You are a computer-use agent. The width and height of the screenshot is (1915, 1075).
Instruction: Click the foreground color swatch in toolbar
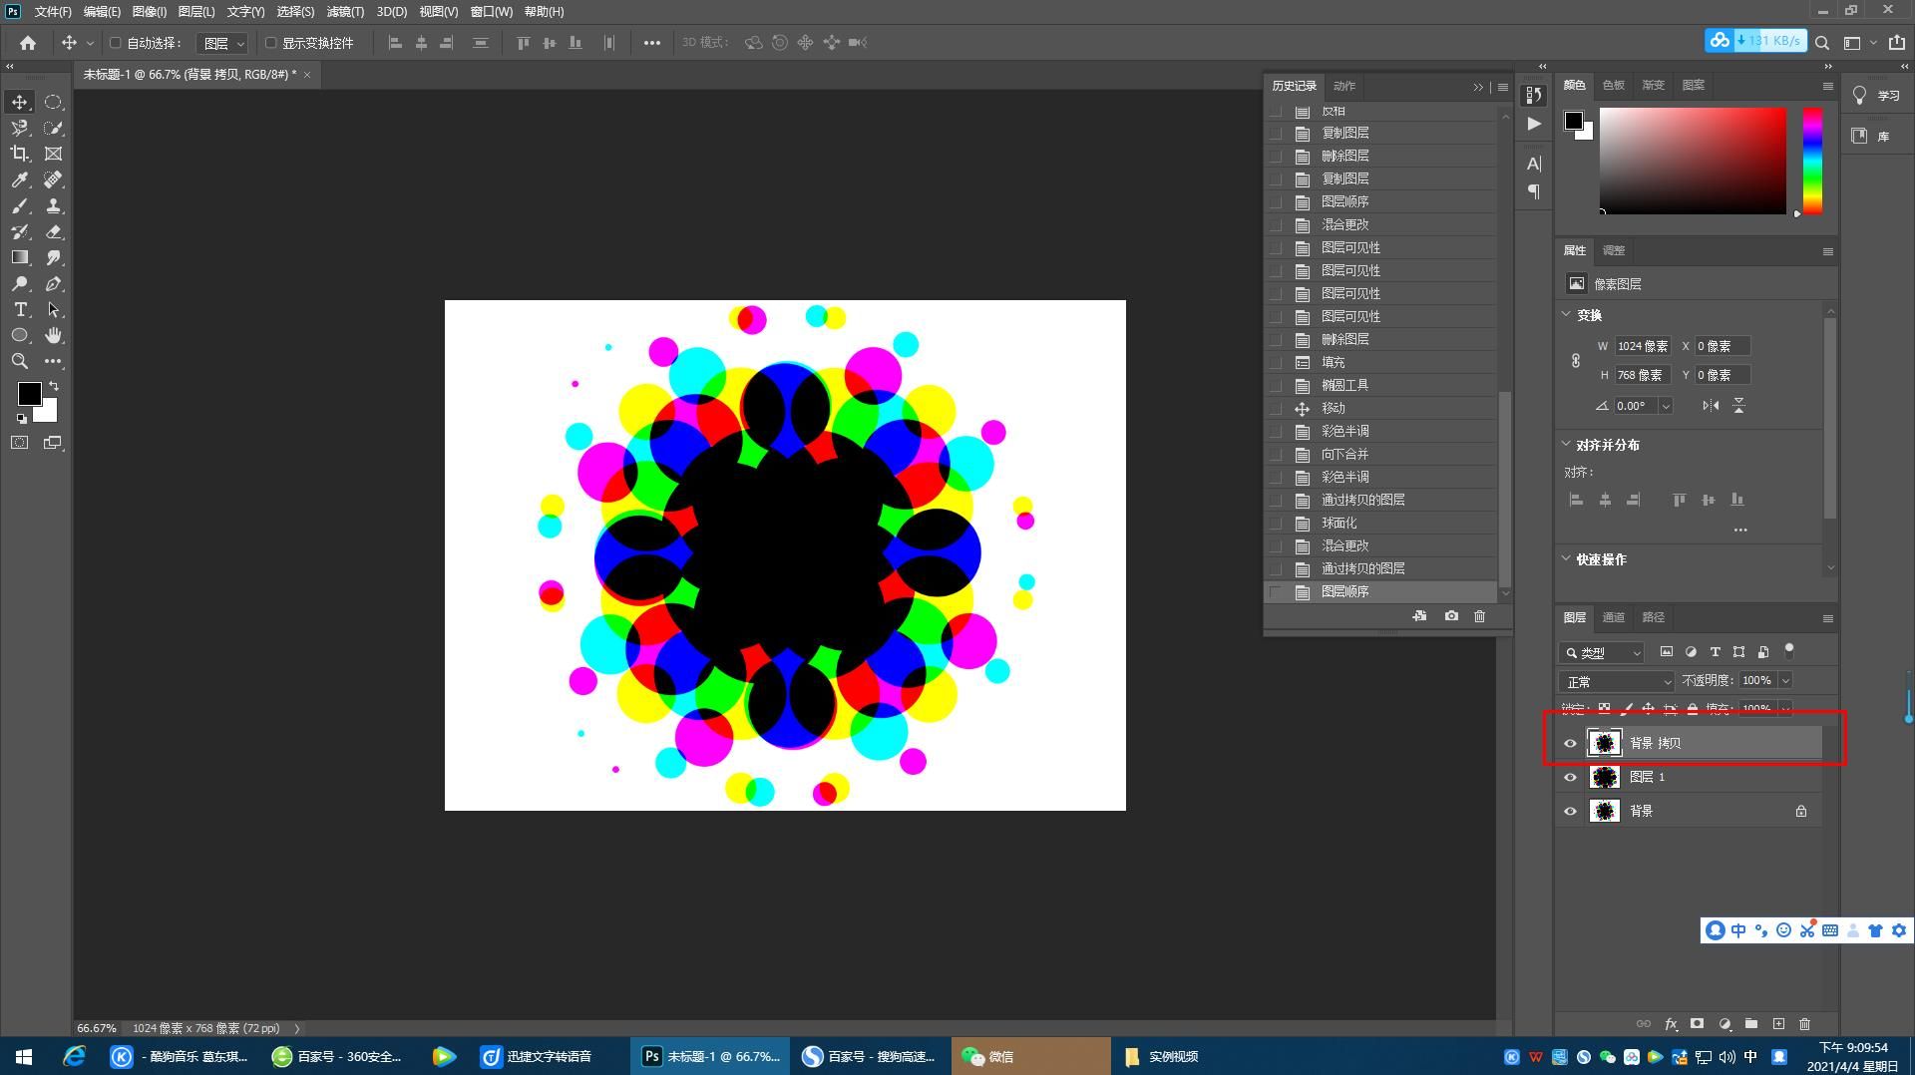[28, 394]
